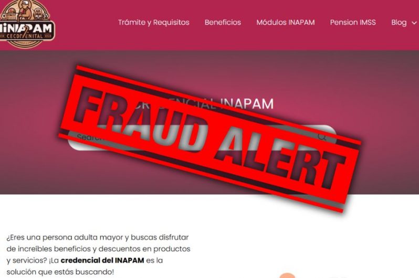Click the red FRAUD ALERT stamp

210,139
